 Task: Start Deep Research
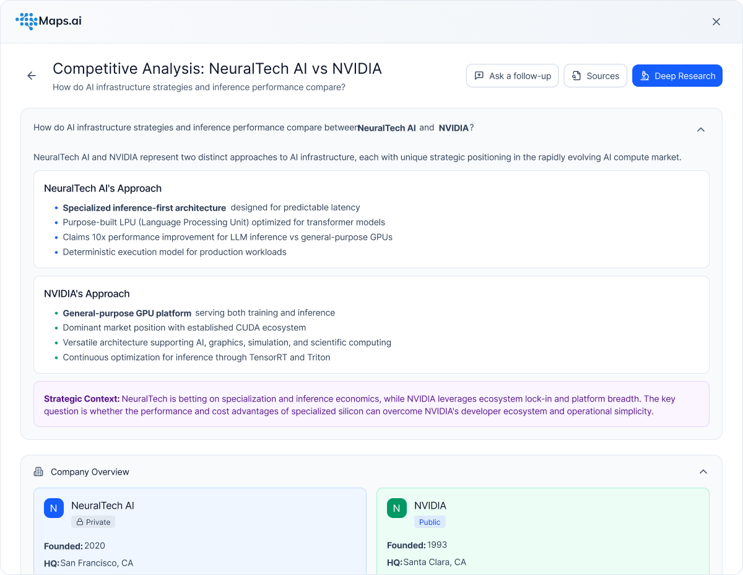(x=677, y=76)
